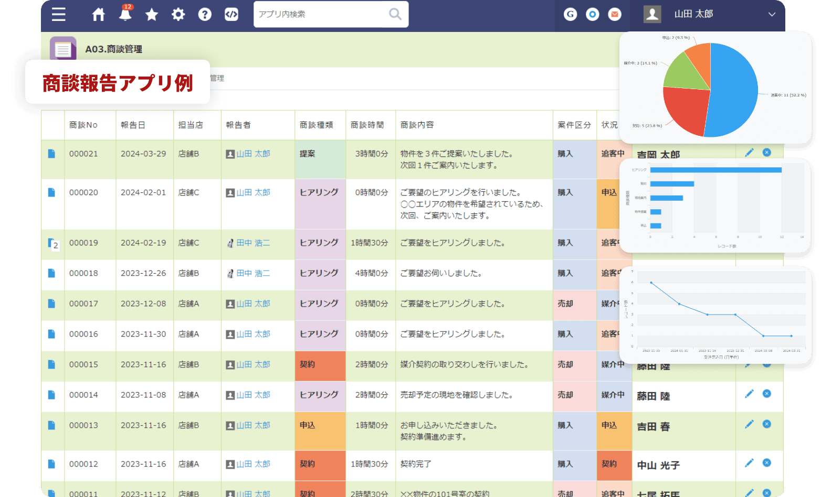Screen dimensions: 821x497
Task: Open notifications bell with 12 badge
Action: point(125,14)
